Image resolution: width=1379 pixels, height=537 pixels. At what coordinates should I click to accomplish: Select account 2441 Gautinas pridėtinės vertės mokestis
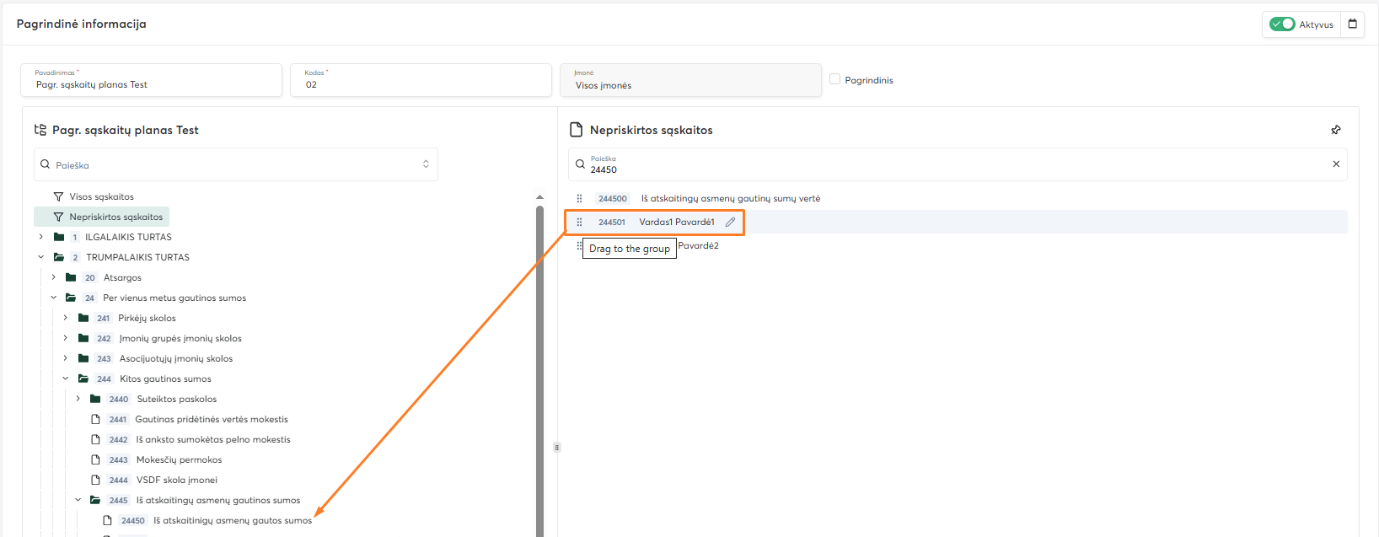coord(211,419)
